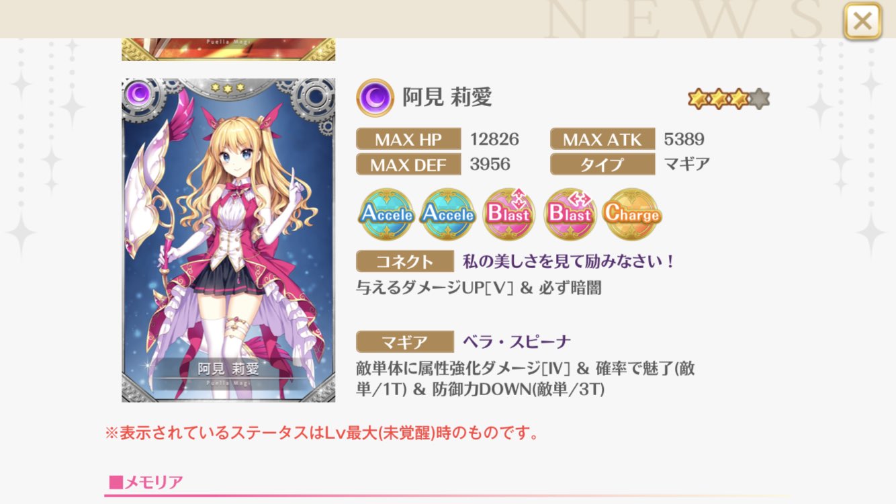
Task: Open the 阿見 莉愛 character card image
Action: tap(228, 241)
